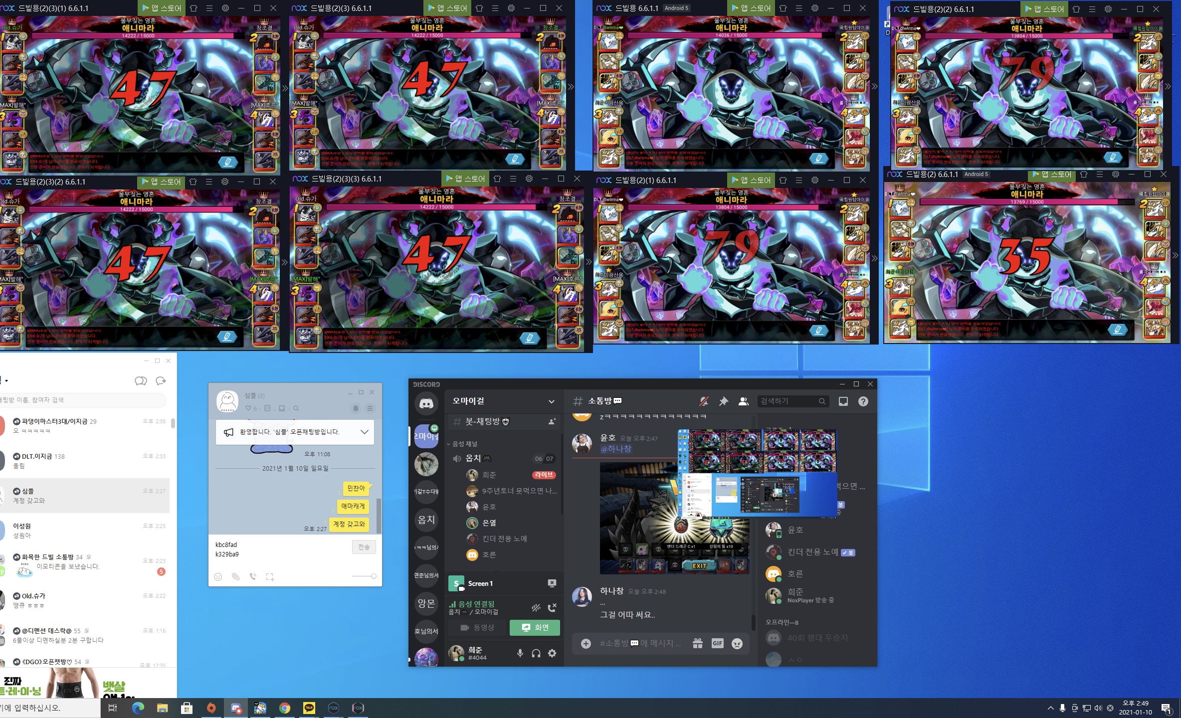Open the 봇-채팅방 text channel
The width and height of the screenshot is (1181, 718).
pyautogui.click(x=482, y=421)
